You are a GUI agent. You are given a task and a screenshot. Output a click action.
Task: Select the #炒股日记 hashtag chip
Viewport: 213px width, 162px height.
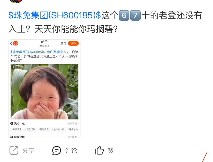pos(16,129)
